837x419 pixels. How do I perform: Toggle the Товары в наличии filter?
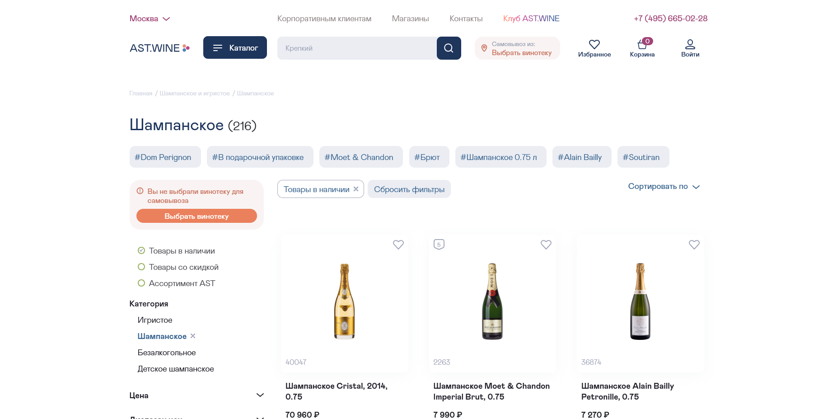point(176,251)
